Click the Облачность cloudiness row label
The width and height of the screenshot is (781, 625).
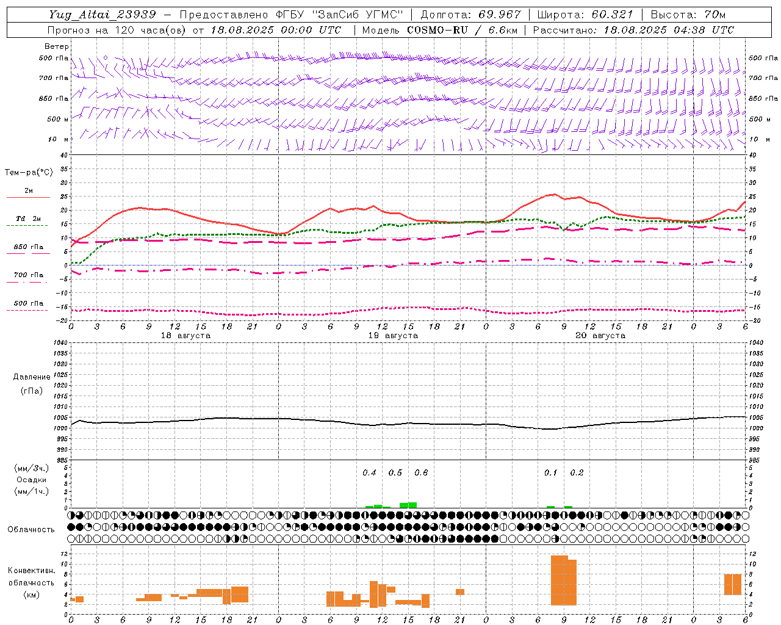tap(31, 530)
